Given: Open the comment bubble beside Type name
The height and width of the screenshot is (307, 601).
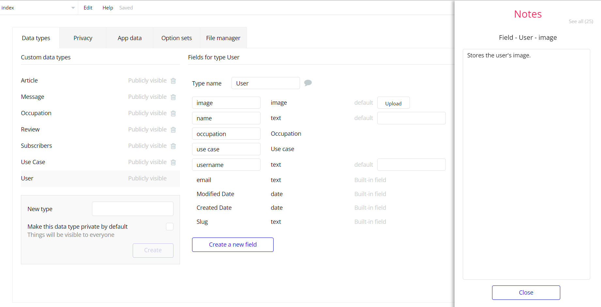Looking at the screenshot, I should click(x=308, y=83).
